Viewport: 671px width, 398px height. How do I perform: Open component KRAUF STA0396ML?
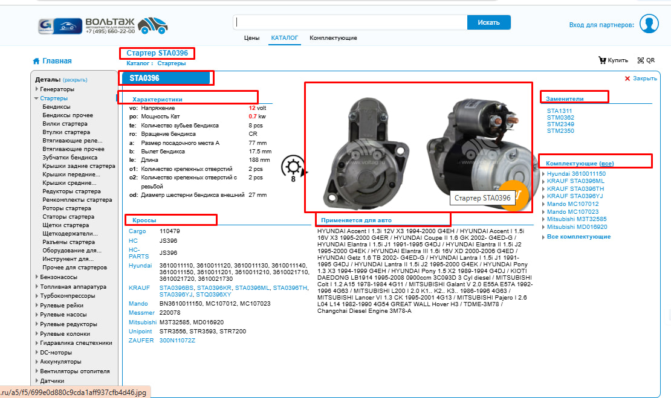[x=576, y=181]
